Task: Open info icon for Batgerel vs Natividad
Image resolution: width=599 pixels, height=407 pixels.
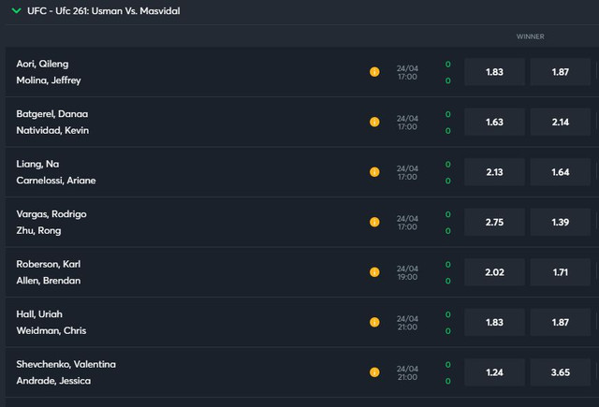Action: 374,122
